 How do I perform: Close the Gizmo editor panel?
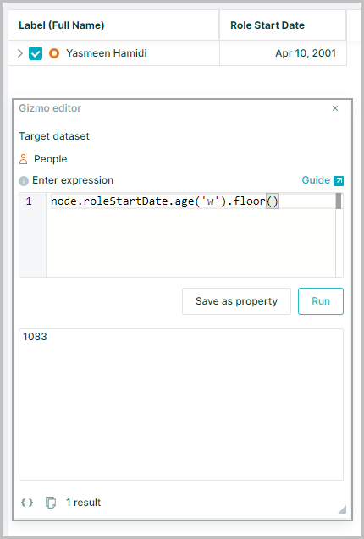click(335, 108)
